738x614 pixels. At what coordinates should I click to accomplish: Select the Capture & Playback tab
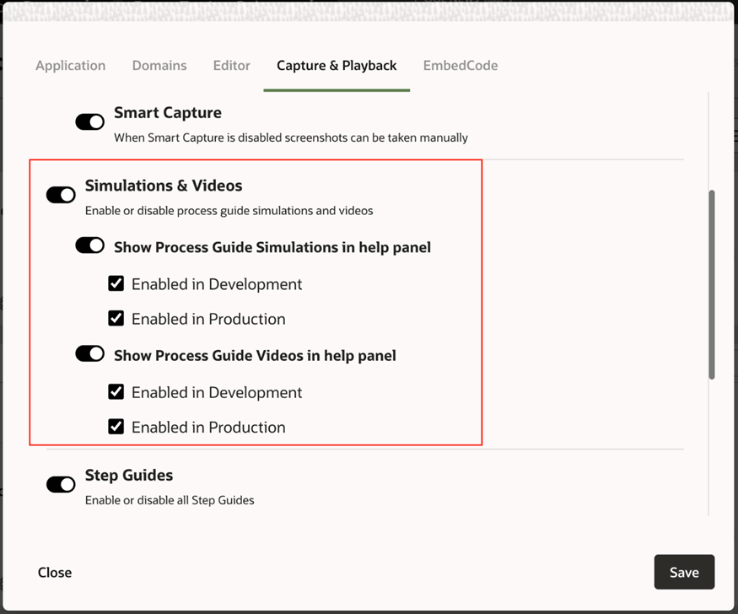336,65
